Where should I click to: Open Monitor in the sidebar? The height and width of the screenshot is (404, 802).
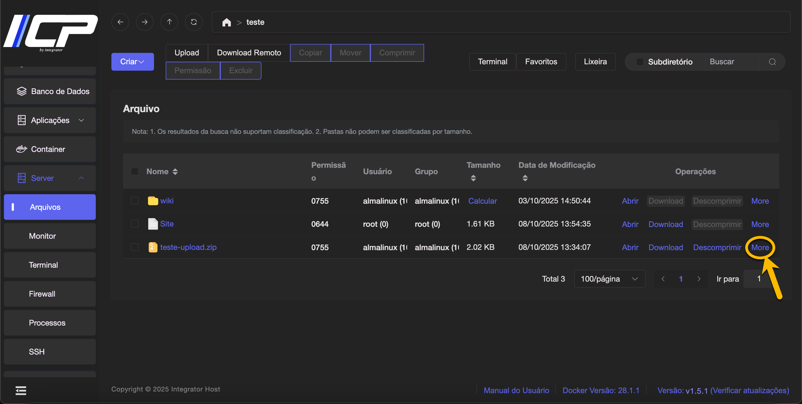(x=42, y=236)
